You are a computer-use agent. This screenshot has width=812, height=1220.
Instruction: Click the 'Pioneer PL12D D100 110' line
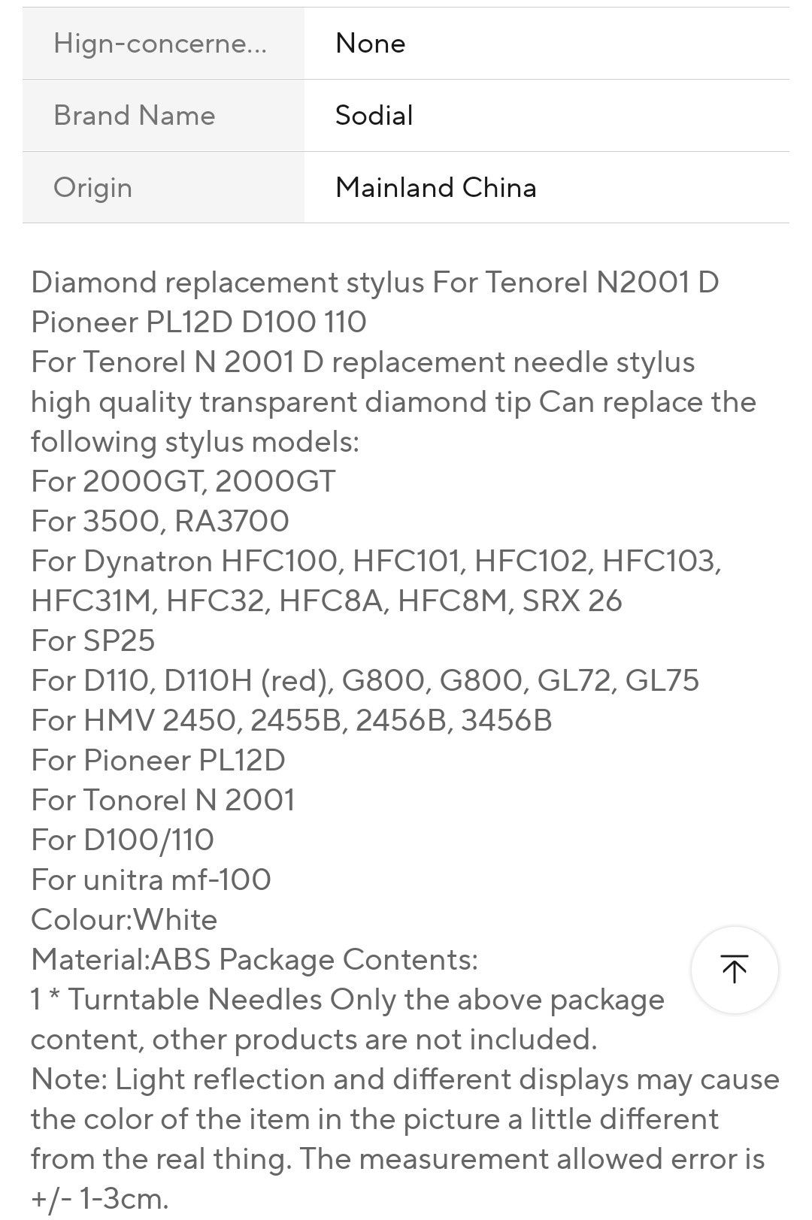coord(198,322)
